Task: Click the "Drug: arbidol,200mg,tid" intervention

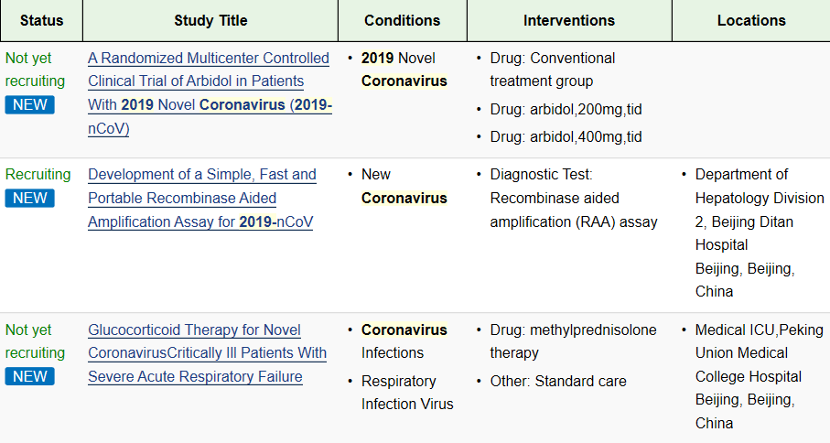Action: pos(566,109)
